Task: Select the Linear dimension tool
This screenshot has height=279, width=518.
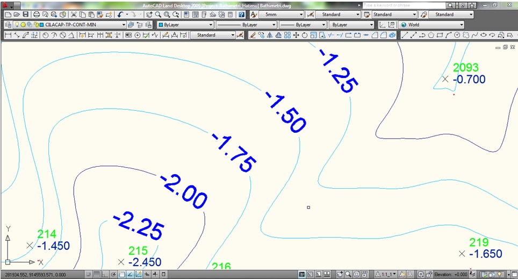Action: coord(8,35)
